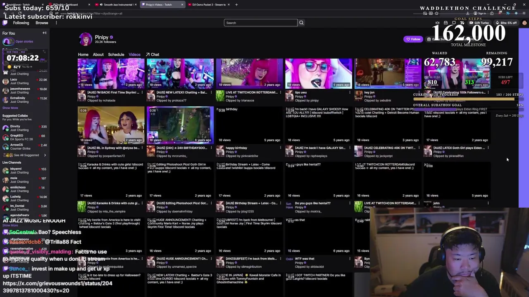Viewport: 529px width, 297px height.
Task: Switch to DJI Osmo Pocket 3 browser tab
Action: click(209, 5)
